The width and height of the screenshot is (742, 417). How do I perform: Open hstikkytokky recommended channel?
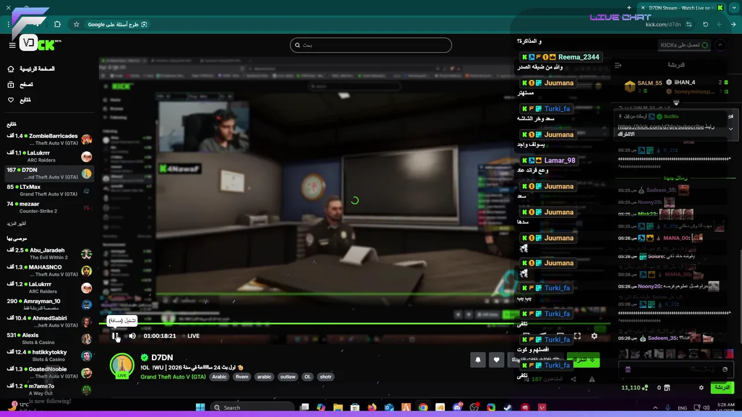(49, 356)
